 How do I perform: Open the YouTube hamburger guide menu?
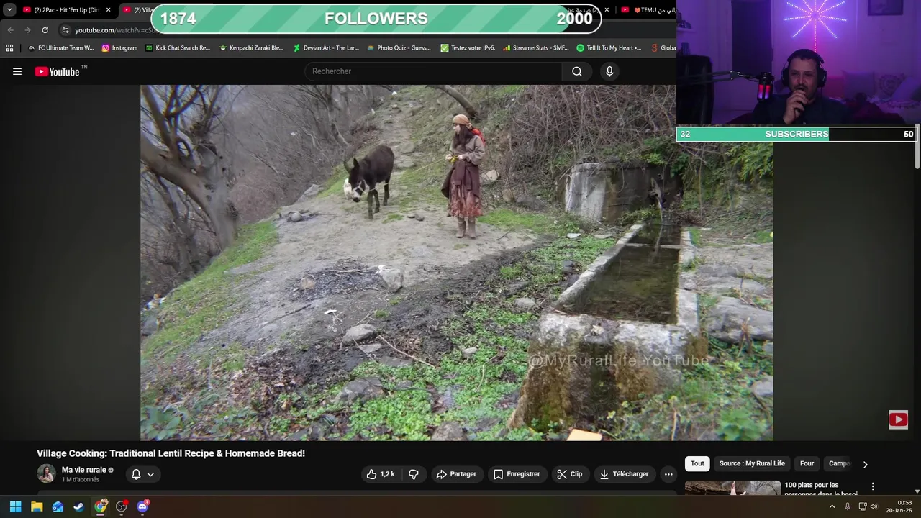[17, 71]
